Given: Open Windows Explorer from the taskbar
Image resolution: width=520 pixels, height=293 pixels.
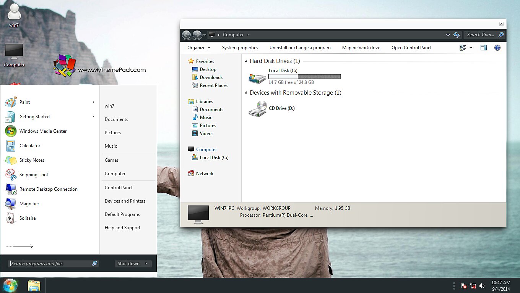Looking at the screenshot, I should 34,285.
